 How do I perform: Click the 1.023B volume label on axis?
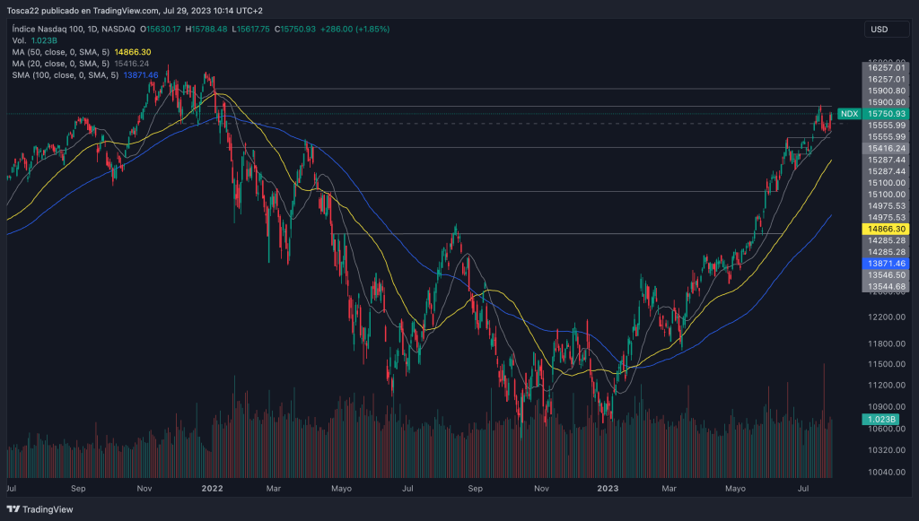pyautogui.click(x=883, y=419)
